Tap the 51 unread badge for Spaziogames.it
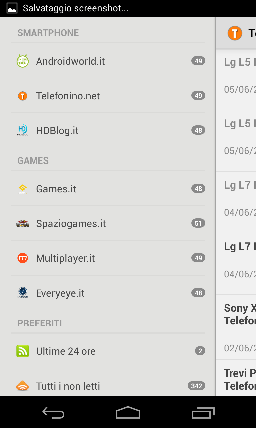The height and width of the screenshot is (428, 256). (x=198, y=223)
